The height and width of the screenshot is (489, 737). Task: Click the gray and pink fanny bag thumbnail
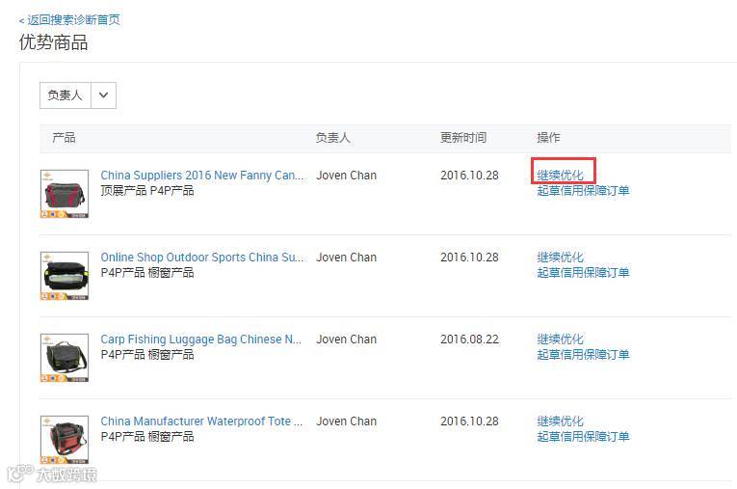pyautogui.click(x=65, y=194)
